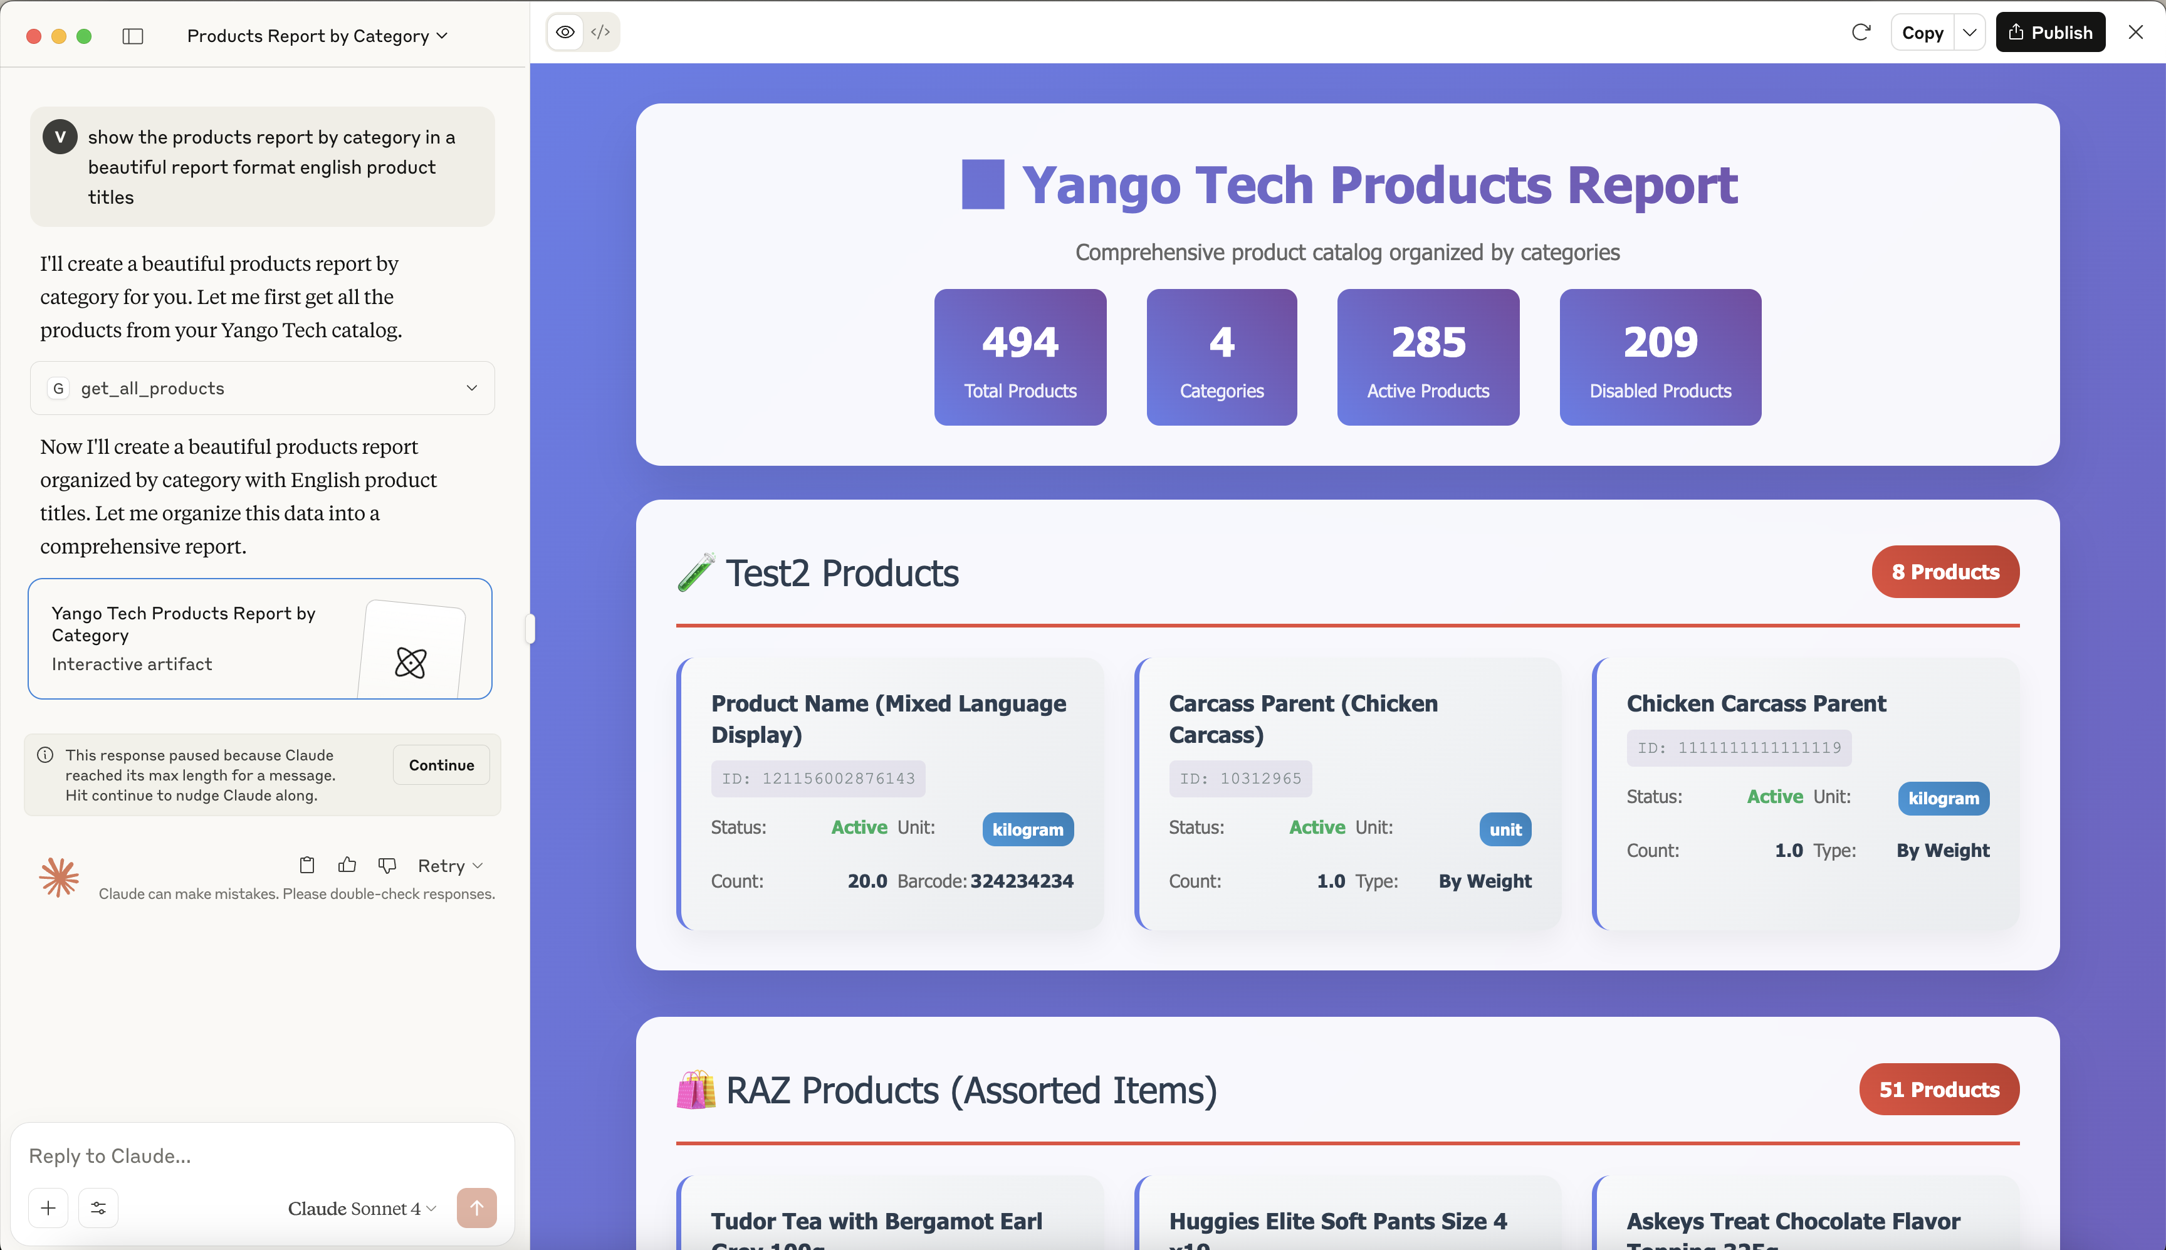Open attachment options with the plus icon

[48, 1207]
